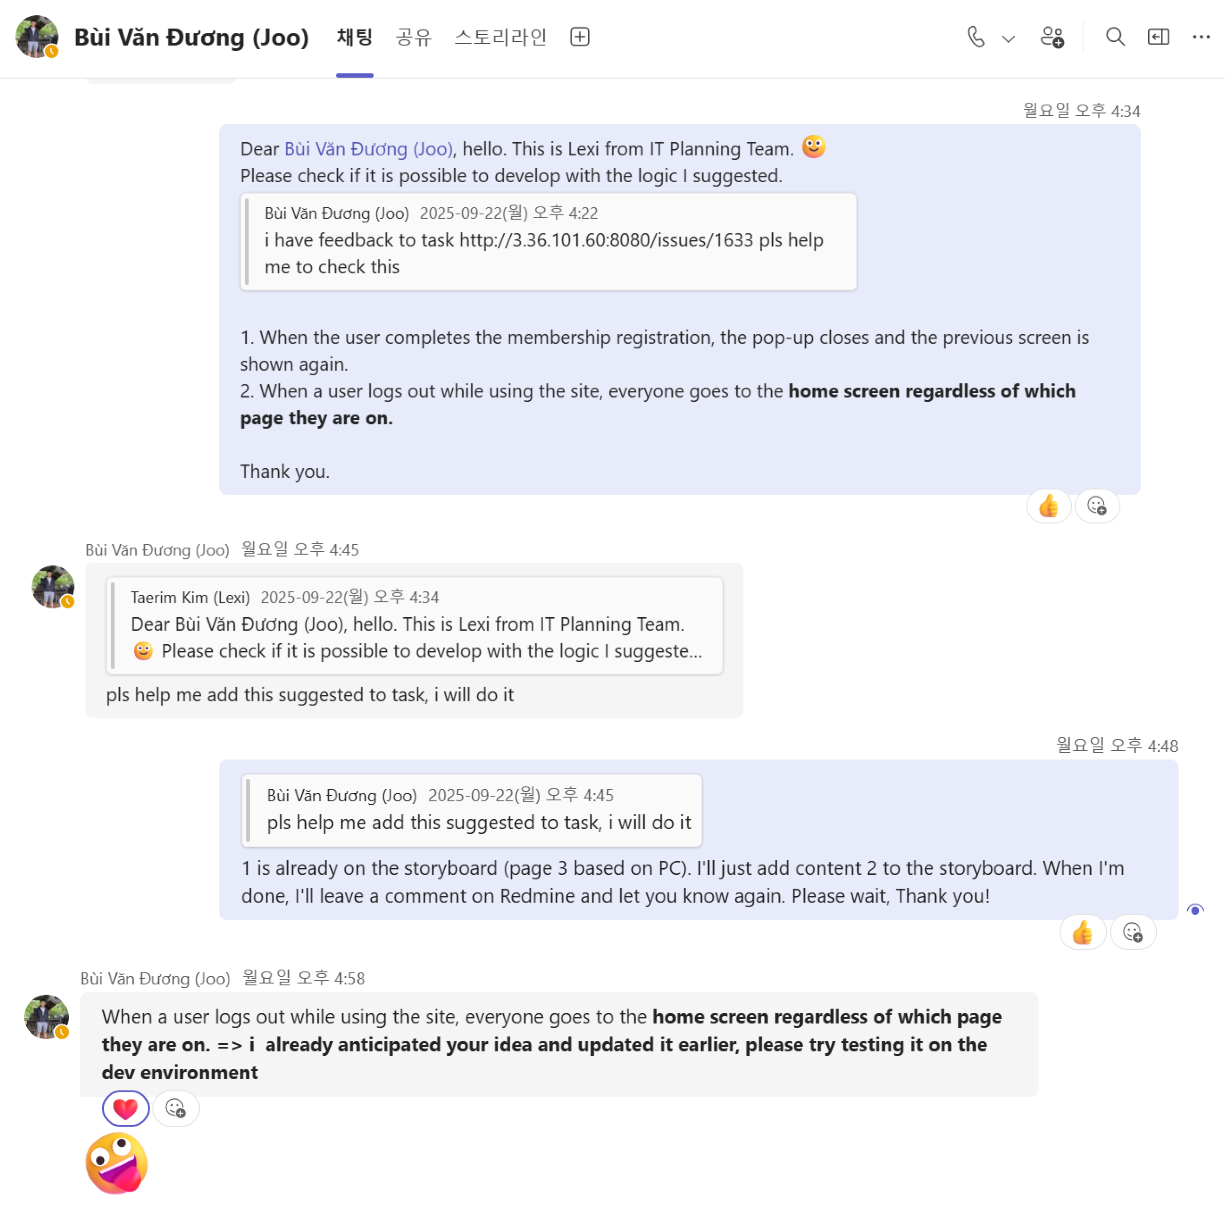The width and height of the screenshot is (1225, 1228).
Task: Open Joo's profile picture in chat header
Action: coord(37,37)
